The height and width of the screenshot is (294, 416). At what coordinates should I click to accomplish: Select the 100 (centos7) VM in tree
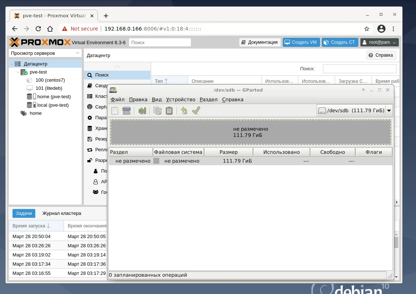coord(50,80)
